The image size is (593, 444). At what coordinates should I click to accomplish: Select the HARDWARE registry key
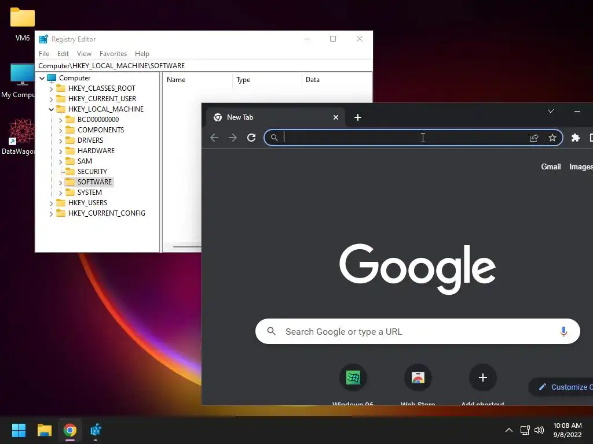click(96, 151)
